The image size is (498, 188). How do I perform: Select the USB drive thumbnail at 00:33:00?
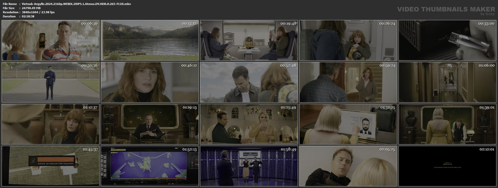tap(447, 40)
